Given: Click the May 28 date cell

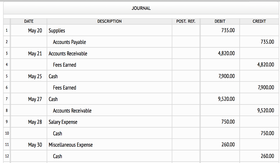Looking at the screenshot, I should tap(29, 122).
